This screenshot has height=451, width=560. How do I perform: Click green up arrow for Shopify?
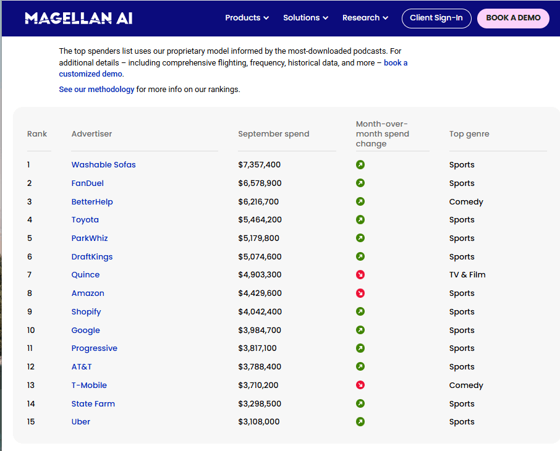[x=360, y=311]
